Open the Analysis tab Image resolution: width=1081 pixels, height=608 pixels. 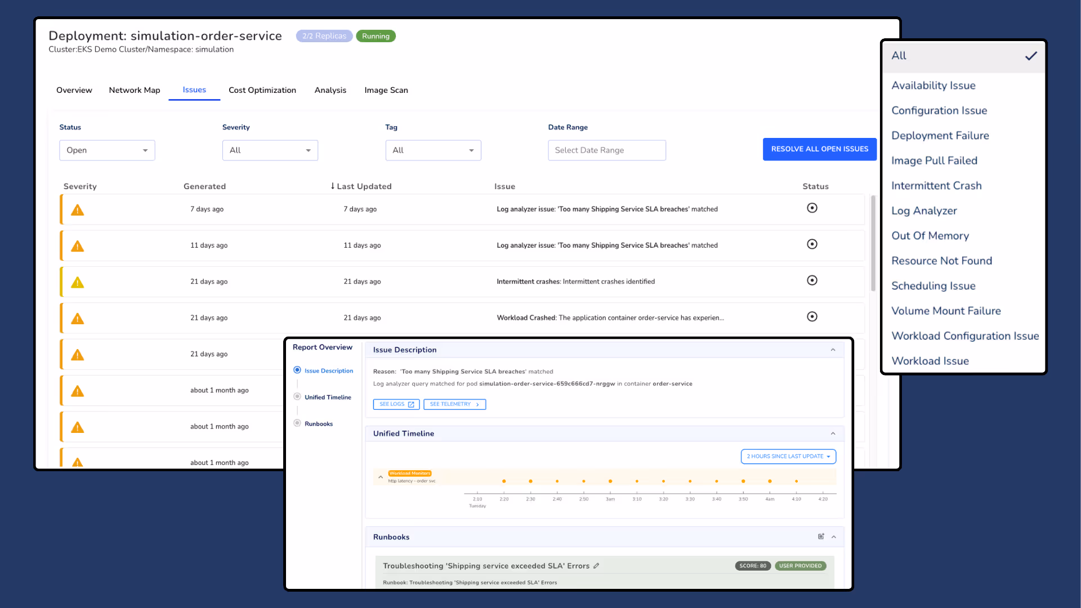[330, 90]
